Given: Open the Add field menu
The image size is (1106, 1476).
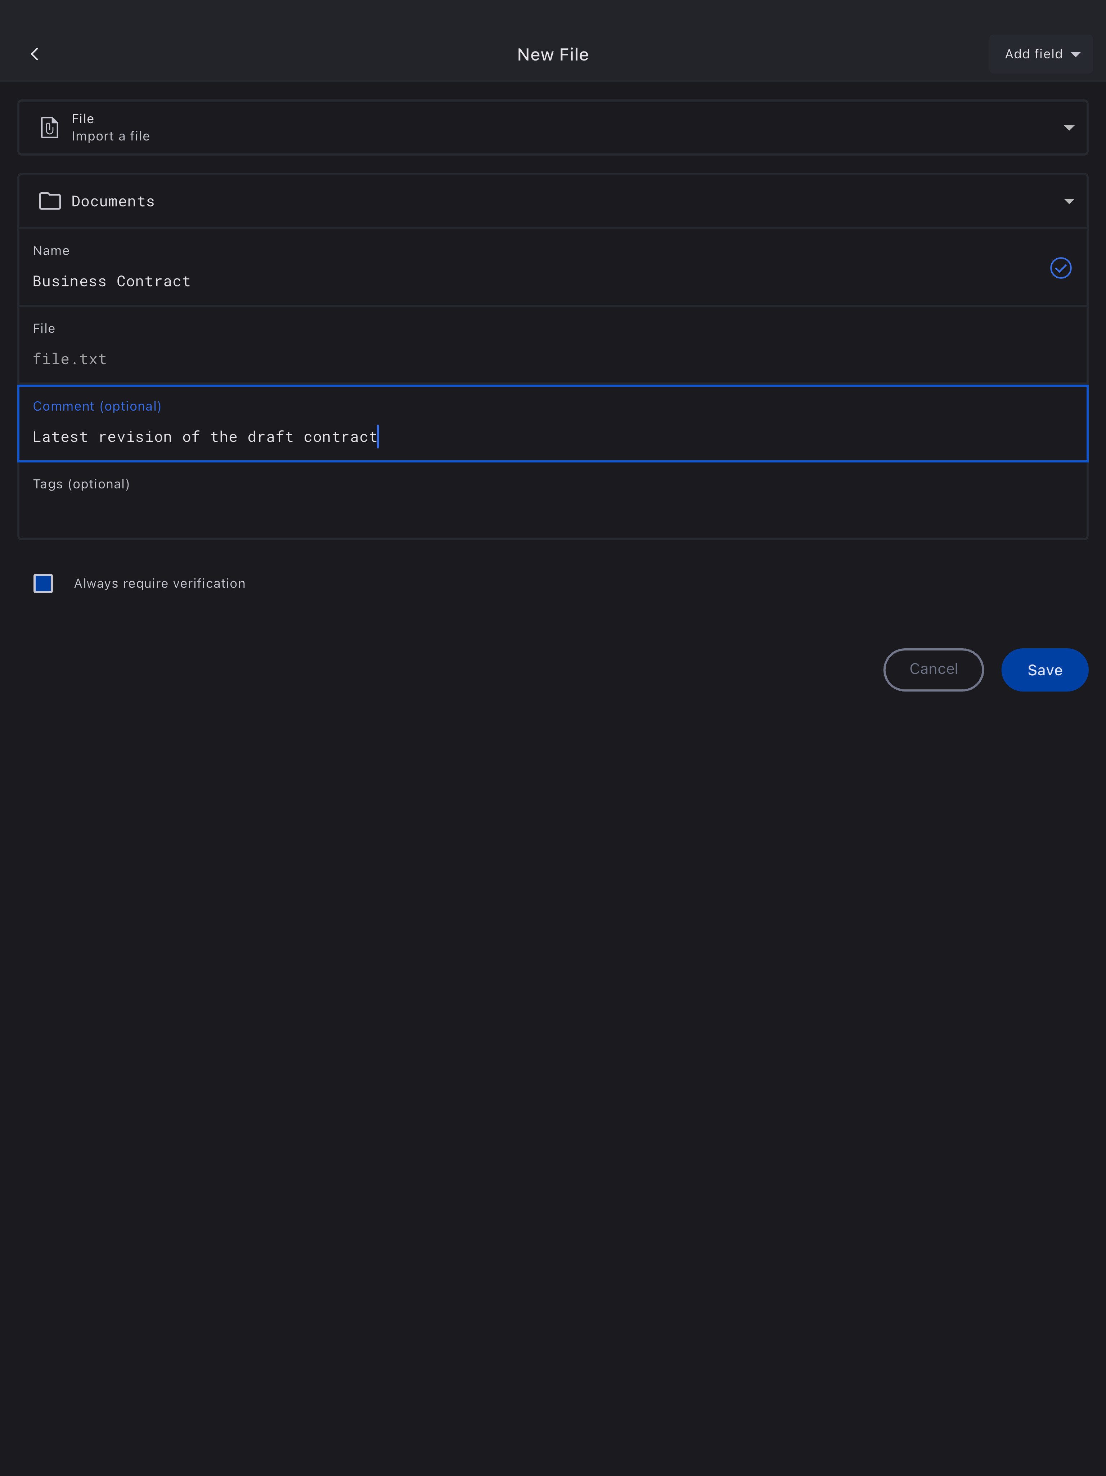Looking at the screenshot, I should tap(1033, 54).
